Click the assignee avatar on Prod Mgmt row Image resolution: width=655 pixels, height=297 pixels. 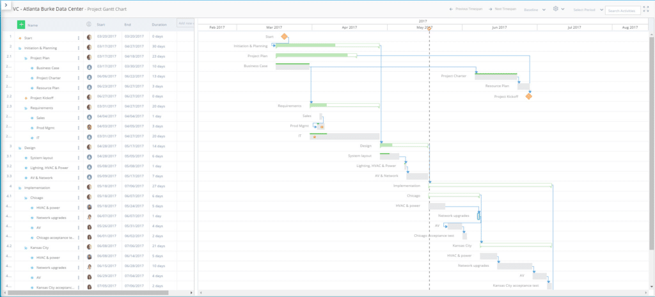[x=89, y=127]
